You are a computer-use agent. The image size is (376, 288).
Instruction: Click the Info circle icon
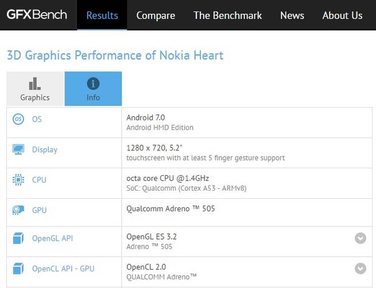[93, 84]
